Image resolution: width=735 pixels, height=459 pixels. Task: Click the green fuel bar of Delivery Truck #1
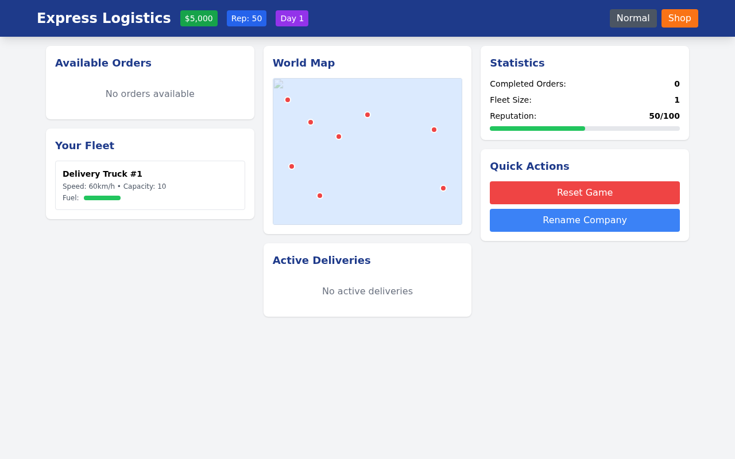[x=102, y=198]
